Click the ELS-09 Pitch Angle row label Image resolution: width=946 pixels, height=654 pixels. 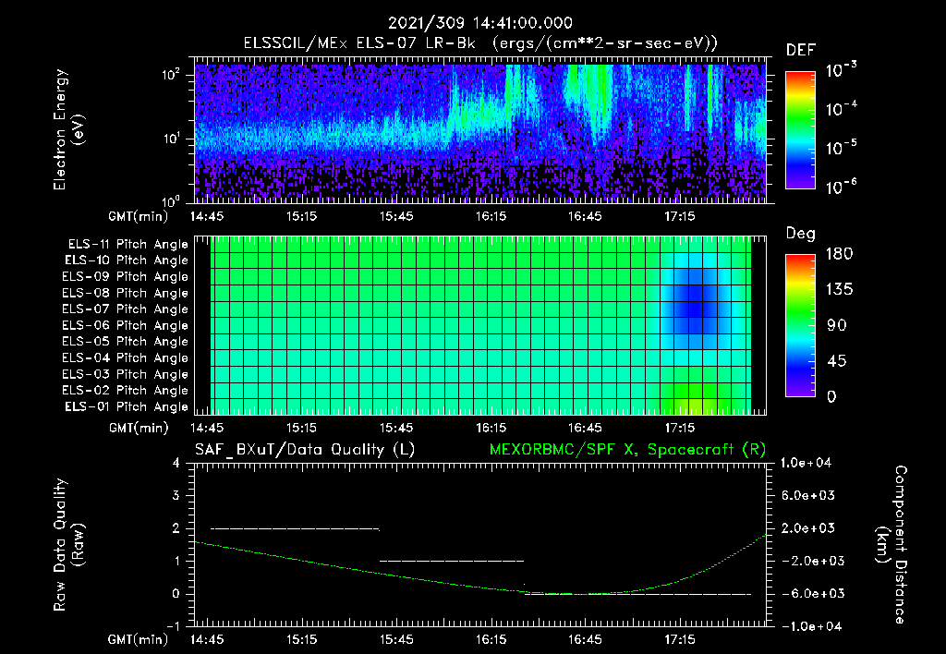coord(126,277)
